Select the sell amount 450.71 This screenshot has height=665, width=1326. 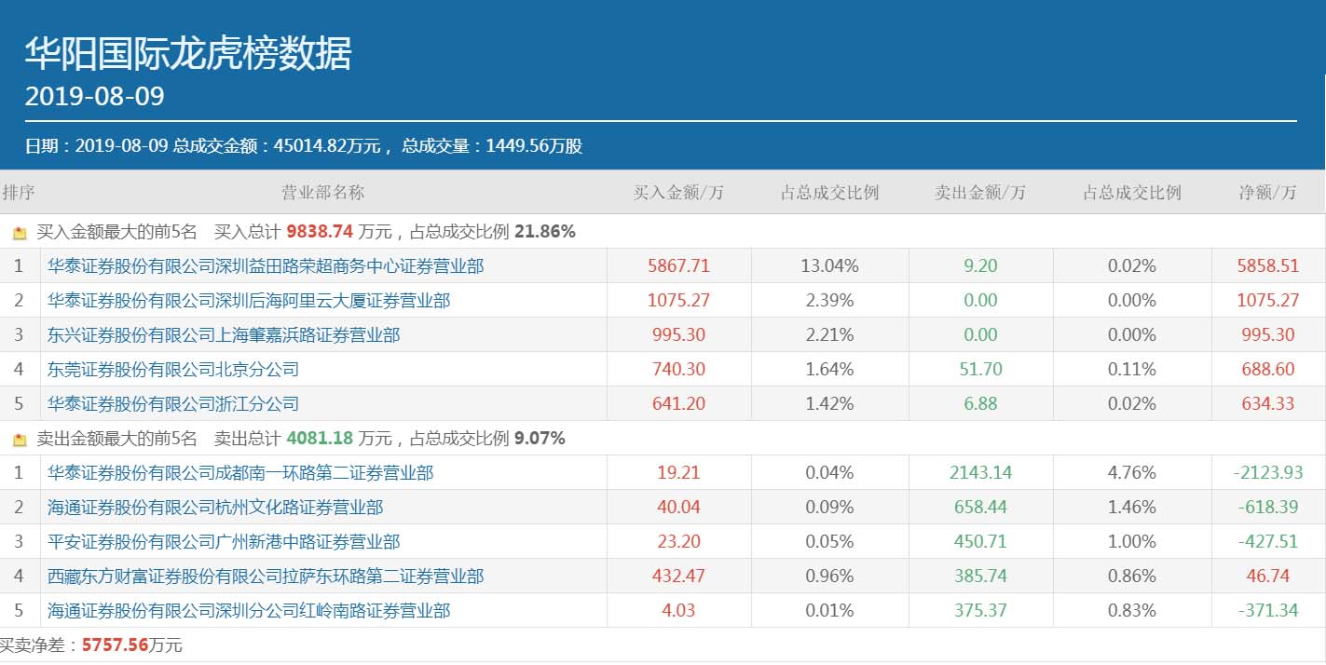coord(980,542)
